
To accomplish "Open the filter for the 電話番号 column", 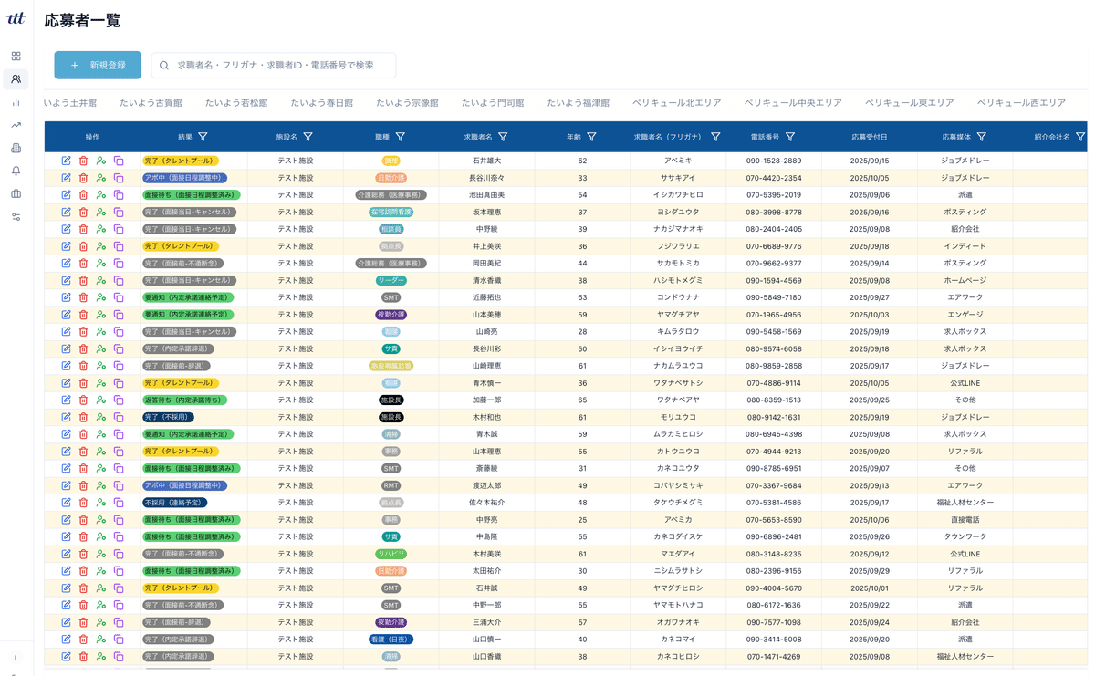I will pos(790,137).
